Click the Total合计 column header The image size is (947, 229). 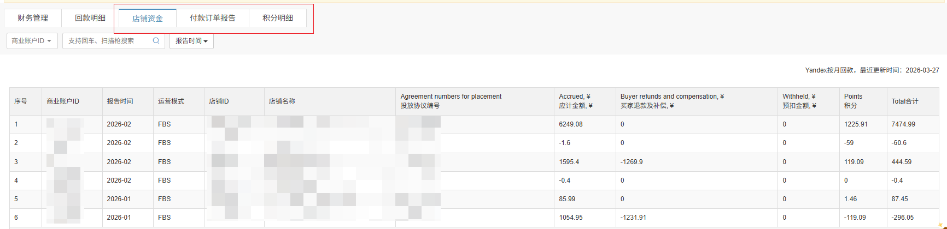[905, 101]
